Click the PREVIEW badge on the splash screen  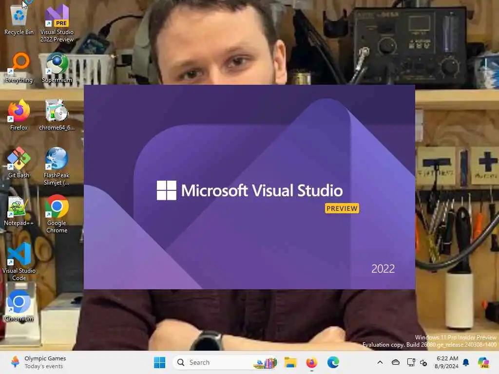[x=342, y=208]
